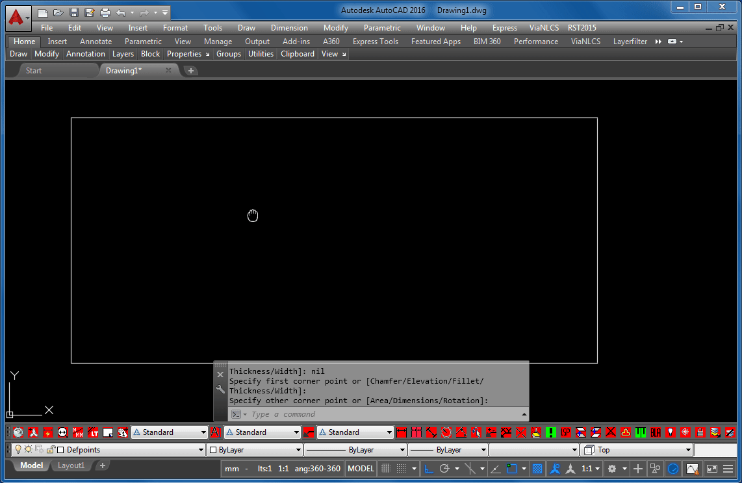
Task: Customize the Quick Access toolbar
Action: tap(164, 13)
